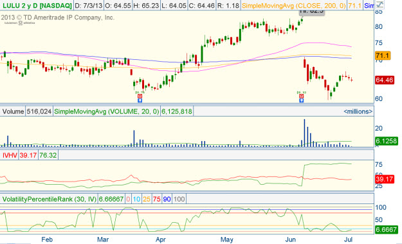Click the May label on time axis
Viewport: 402px width, 244px height.
226,239
